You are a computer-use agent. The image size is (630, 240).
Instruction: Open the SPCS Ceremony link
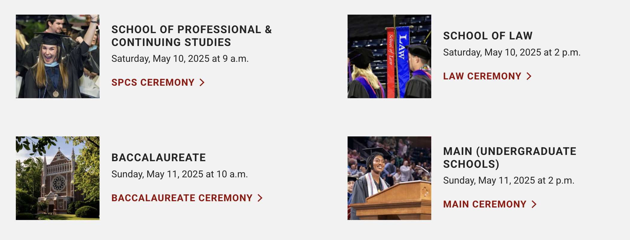tap(153, 82)
